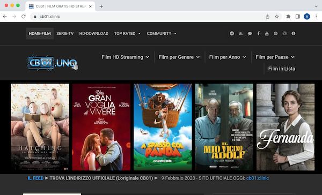Click the lock icon in address bar
Image resolution: width=322 pixels, height=195 pixels.
point(35,17)
